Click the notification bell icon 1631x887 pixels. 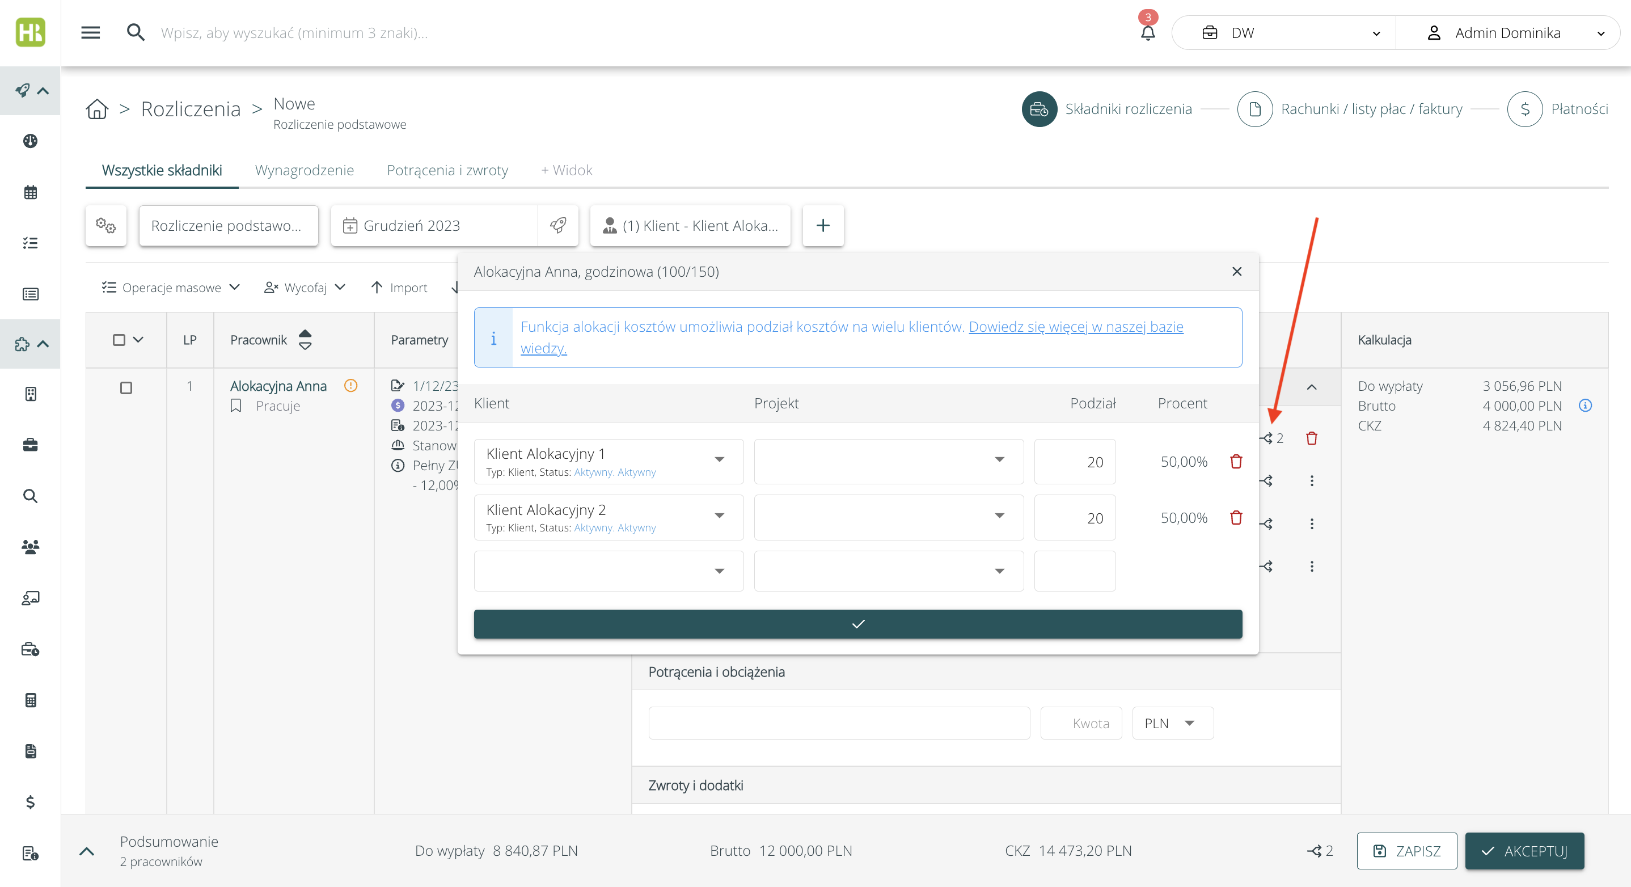1147,32
